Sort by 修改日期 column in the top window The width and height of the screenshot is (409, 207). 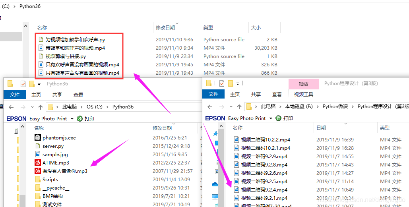point(165,28)
